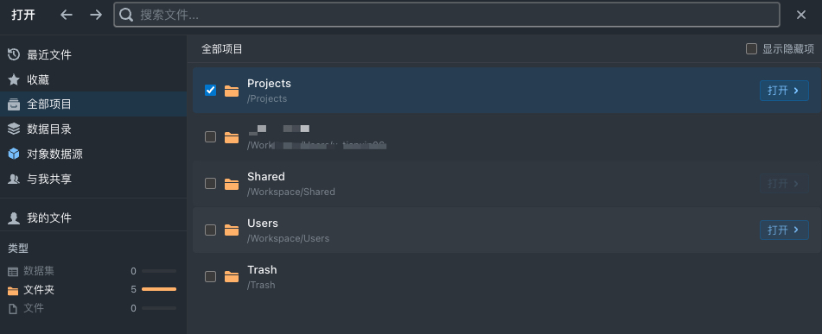This screenshot has height=334, width=822.
Task: Select 全部项目 in the sidebar
Action: pyautogui.click(x=93, y=104)
